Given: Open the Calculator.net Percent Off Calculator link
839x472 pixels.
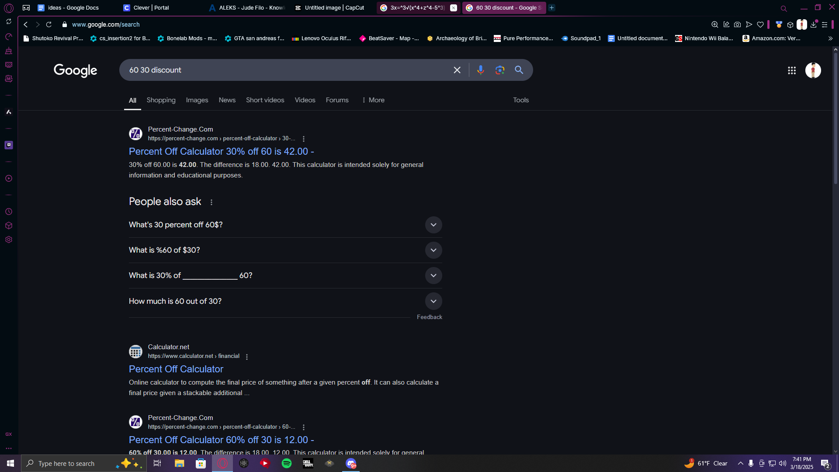Looking at the screenshot, I should (x=176, y=369).
